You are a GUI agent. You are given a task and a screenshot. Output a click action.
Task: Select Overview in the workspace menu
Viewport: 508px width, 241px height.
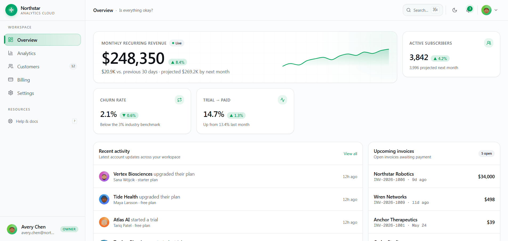(42, 40)
